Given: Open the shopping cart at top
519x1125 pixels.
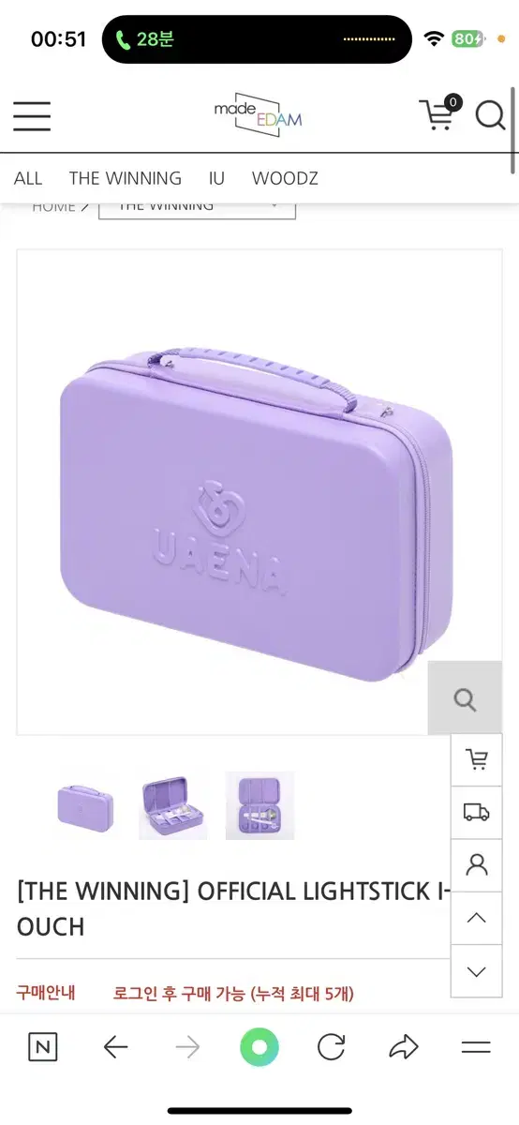Looking at the screenshot, I should (438, 114).
